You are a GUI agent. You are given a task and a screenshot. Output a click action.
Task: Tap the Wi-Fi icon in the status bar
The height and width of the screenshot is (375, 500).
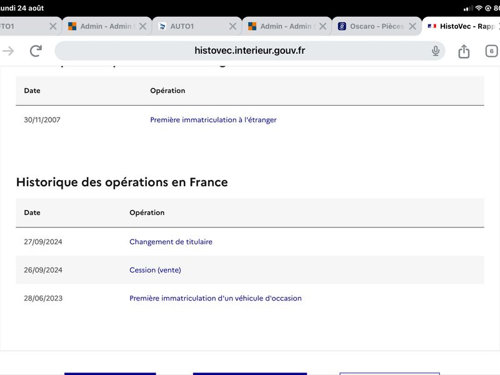point(479,8)
